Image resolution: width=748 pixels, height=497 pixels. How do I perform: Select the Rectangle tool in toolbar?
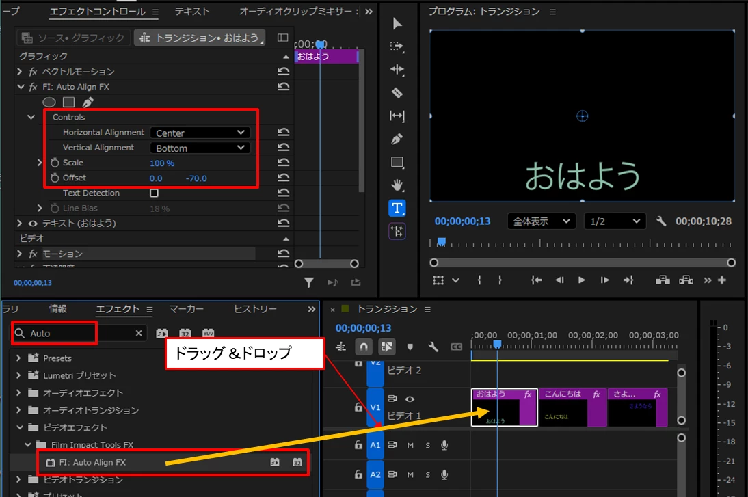tap(397, 162)
